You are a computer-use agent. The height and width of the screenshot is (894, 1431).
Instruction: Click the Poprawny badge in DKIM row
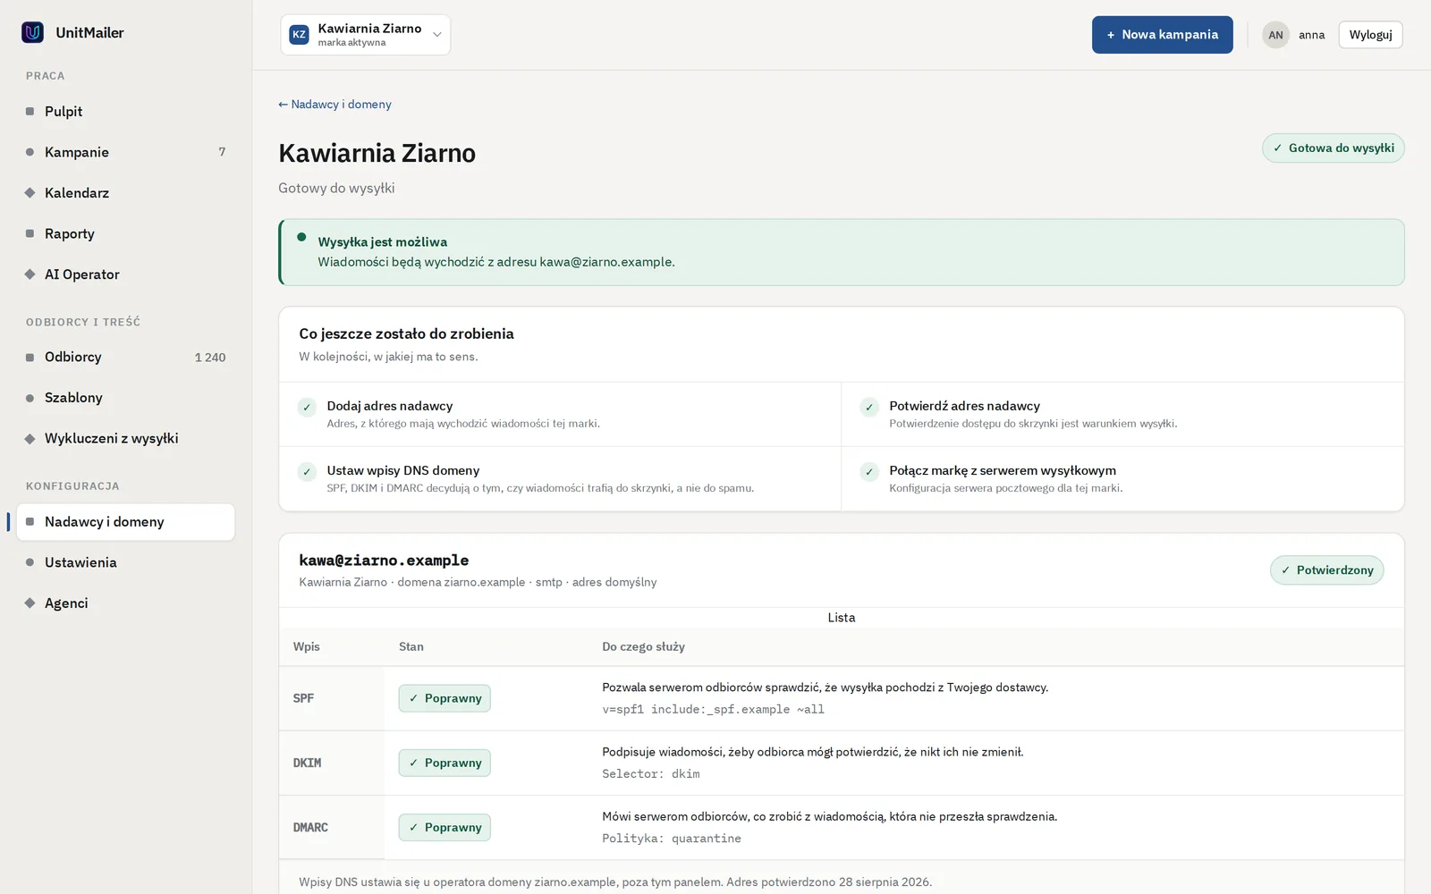click(x=445, y=763)
